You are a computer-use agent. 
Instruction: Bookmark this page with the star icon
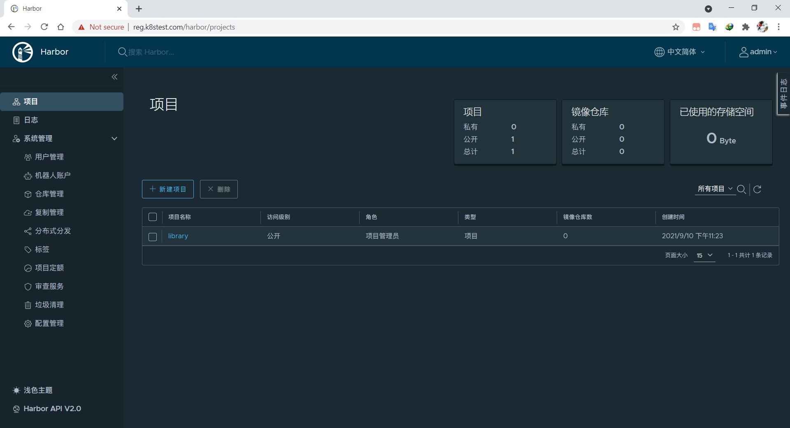tap(676, 27)
